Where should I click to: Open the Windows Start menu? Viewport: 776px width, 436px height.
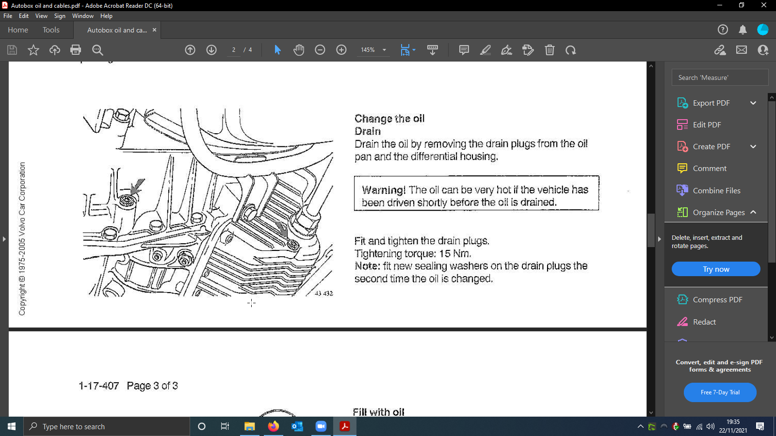pos(12,426)
